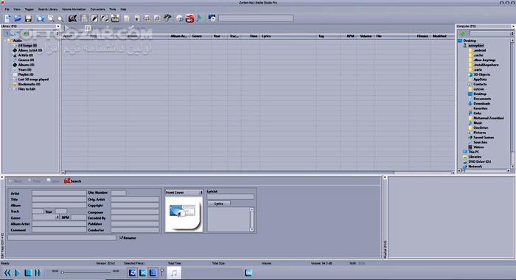
Task: Open the View menu
Action: 17,10
